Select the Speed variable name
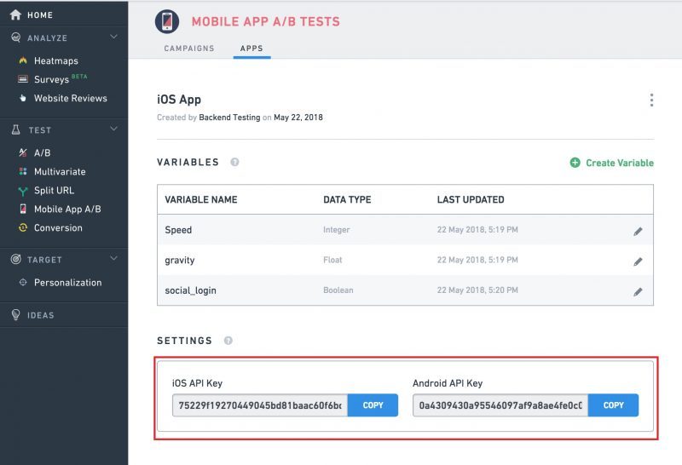 coord(178,230)
